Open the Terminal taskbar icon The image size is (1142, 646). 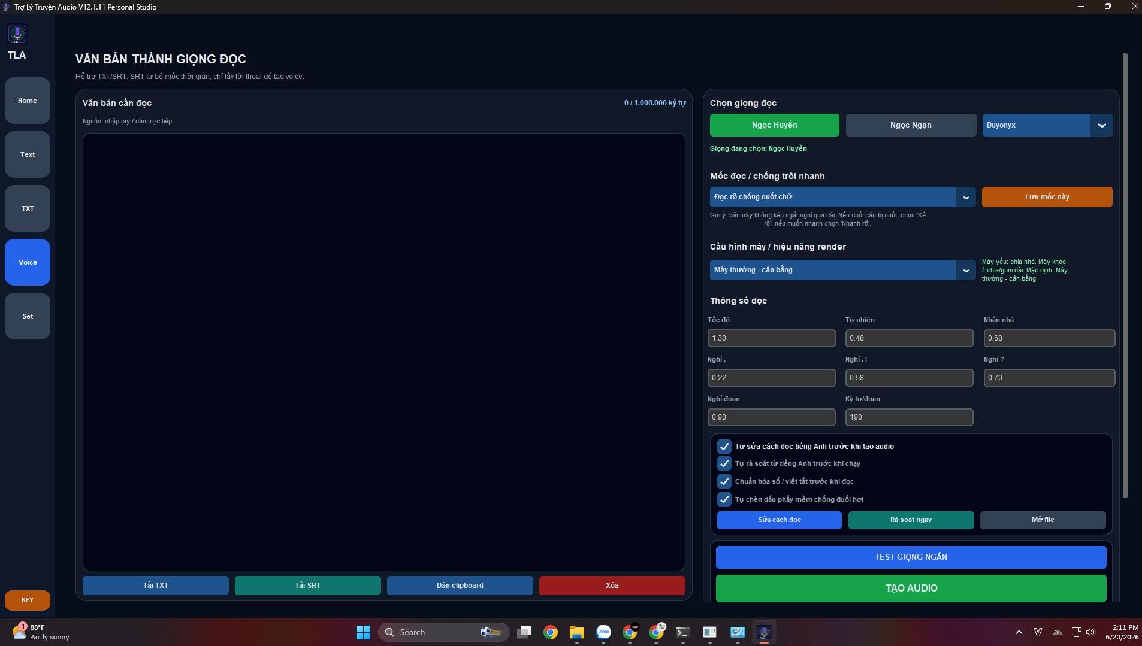[682, 632]
